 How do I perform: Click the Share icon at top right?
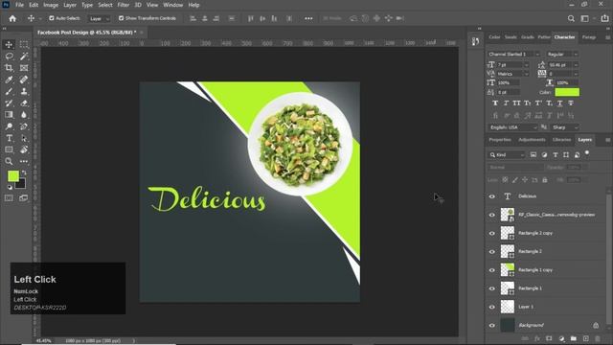point(604,18)
